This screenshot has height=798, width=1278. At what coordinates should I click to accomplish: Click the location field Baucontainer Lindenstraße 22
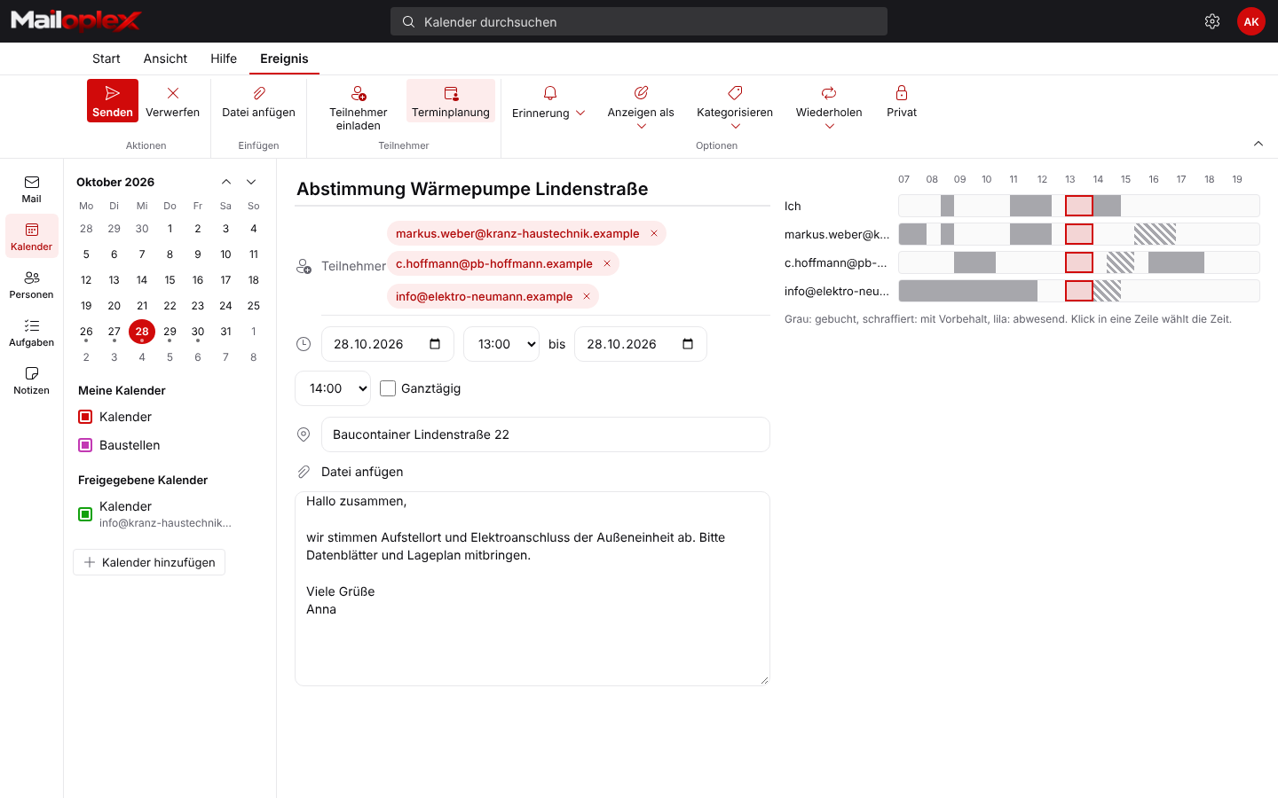[x=546, y=434]
